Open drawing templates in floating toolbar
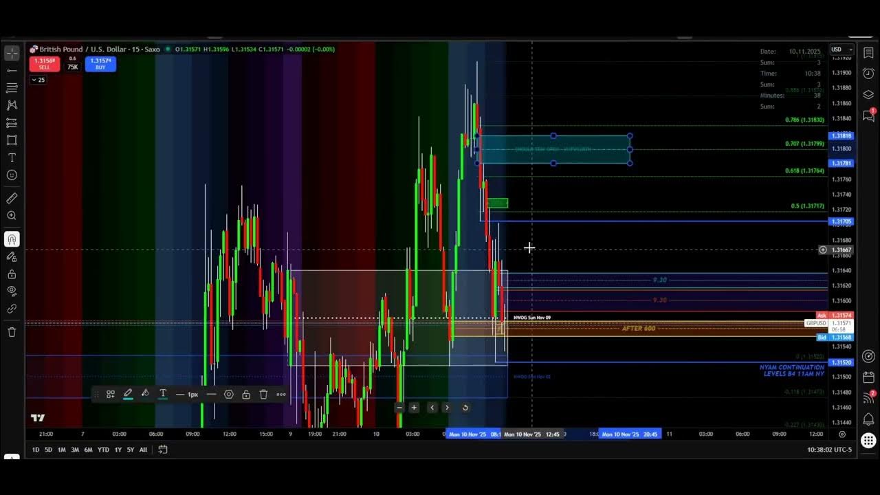 (110, 395)
